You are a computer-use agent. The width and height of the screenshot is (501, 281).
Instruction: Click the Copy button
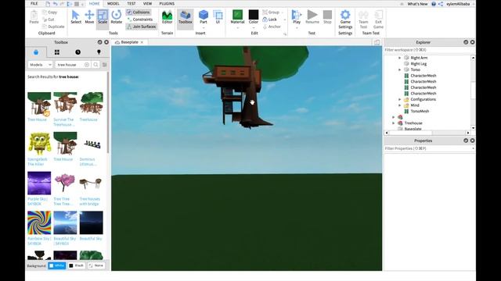49,12
